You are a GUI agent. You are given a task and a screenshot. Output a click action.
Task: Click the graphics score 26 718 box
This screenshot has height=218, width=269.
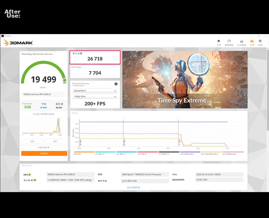(x=95, y=57)
